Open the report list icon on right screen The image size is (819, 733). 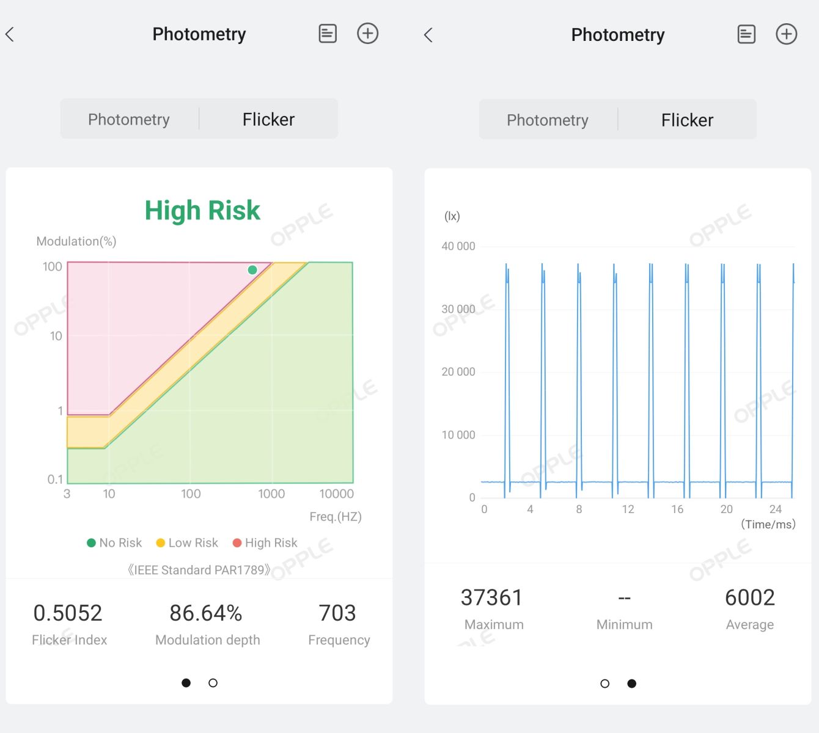[x=746, y=34]
